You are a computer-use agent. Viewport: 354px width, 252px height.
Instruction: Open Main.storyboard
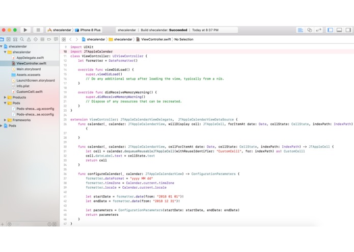pos(30,69)
